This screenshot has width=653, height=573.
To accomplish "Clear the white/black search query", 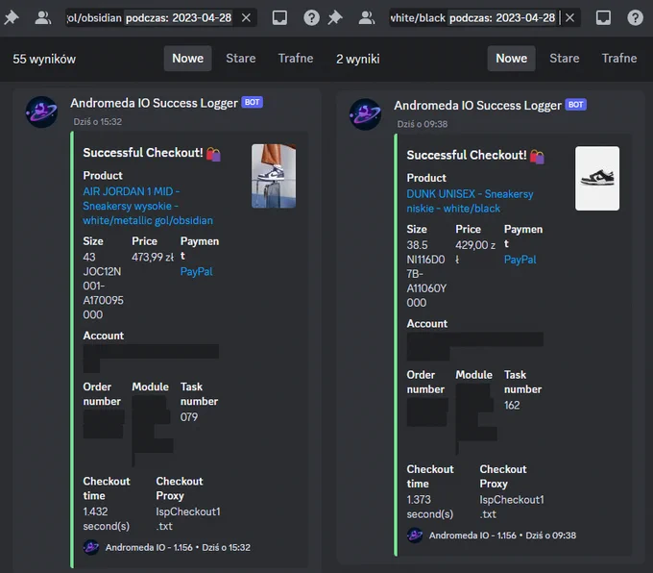I will tap(569, 18).
